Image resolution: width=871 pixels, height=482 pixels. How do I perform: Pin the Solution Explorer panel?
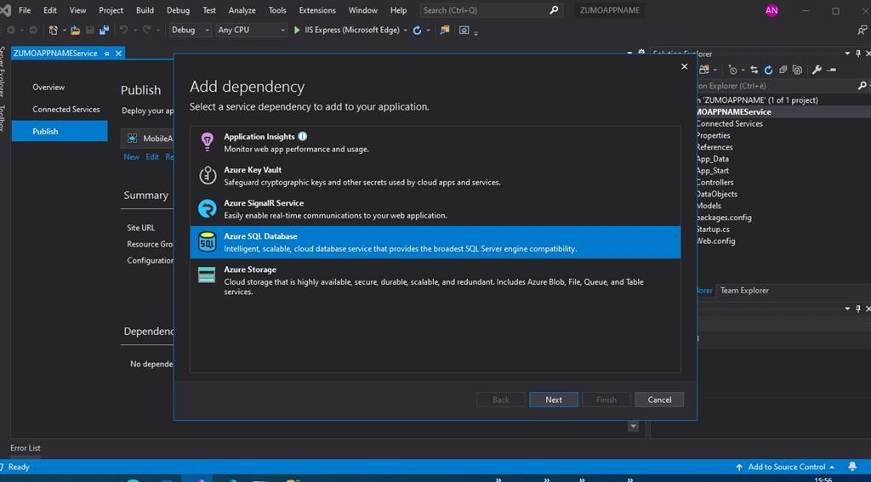tap(858, 54)
